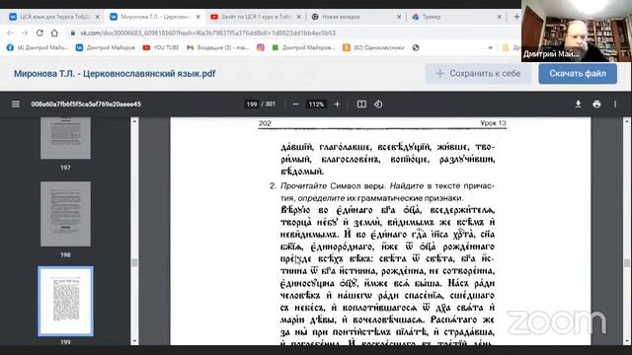
Task: Click the document vertical scrollbar handle
Action: (x=626, y=262)
